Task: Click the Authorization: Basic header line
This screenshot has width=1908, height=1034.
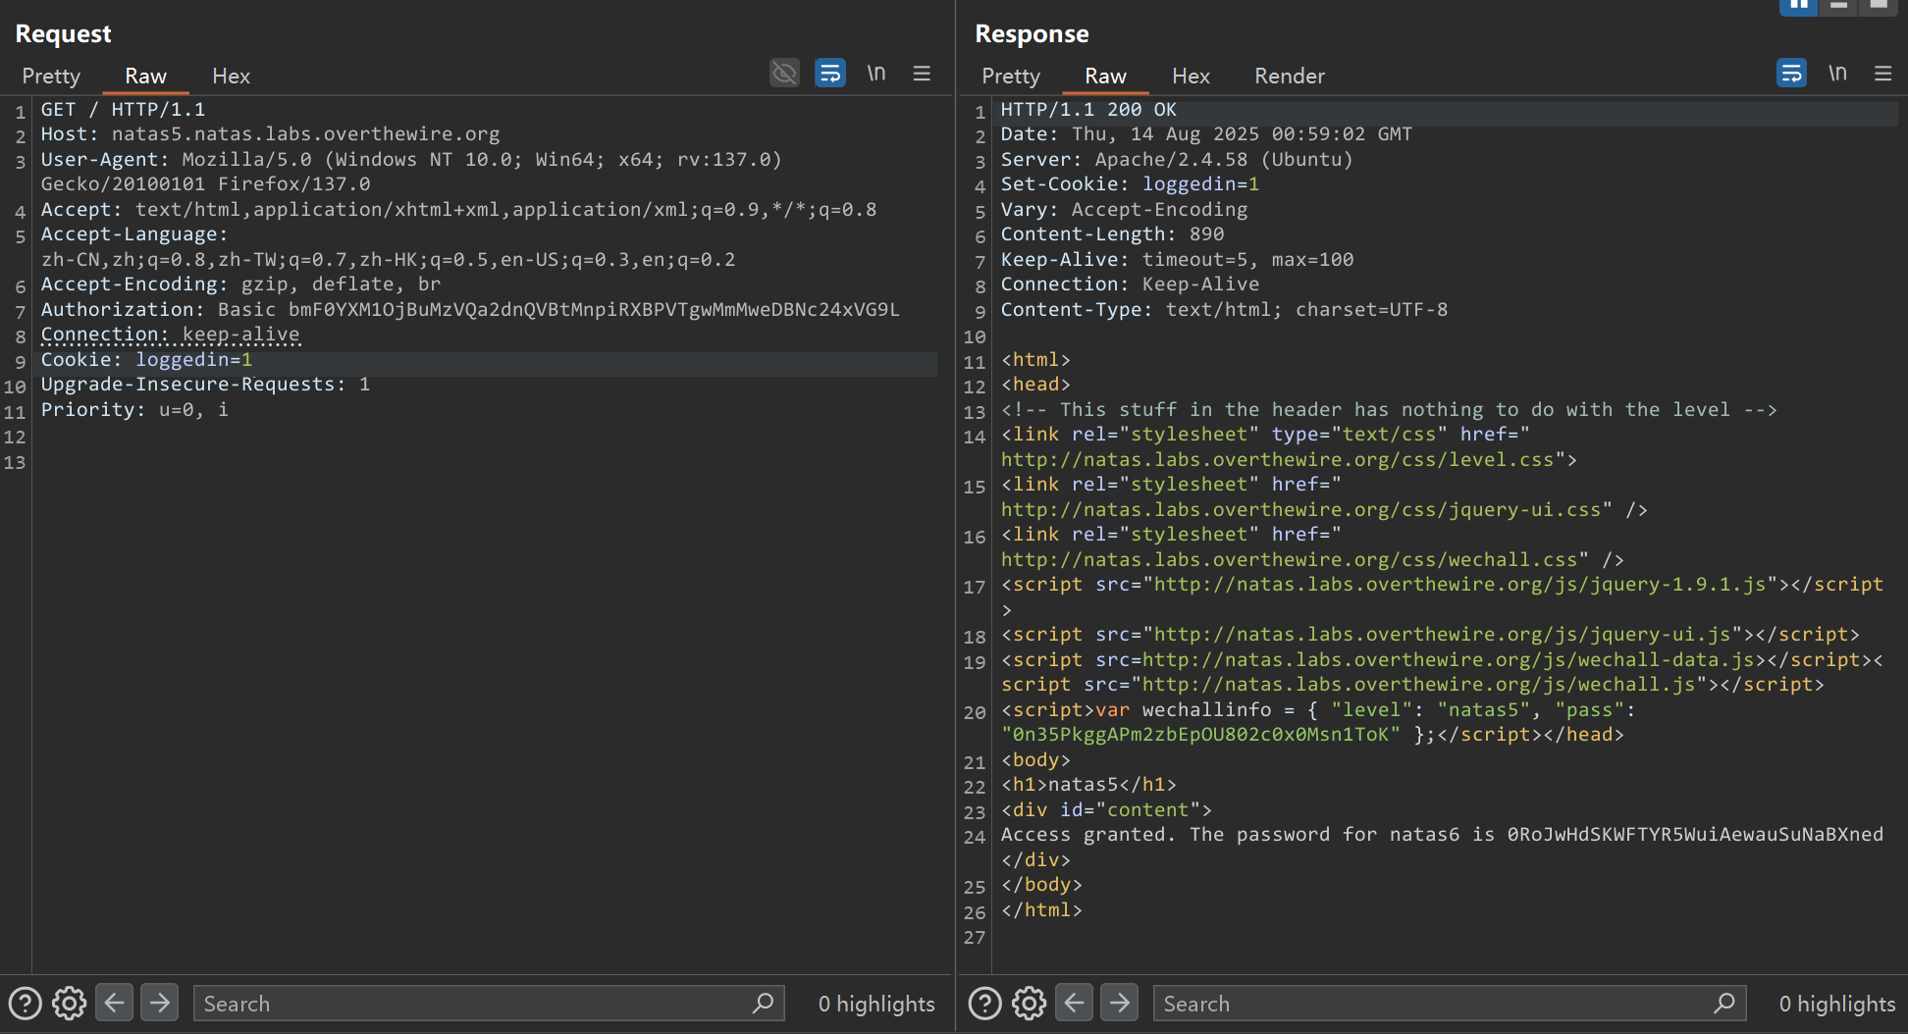Action: click(469, 310)
